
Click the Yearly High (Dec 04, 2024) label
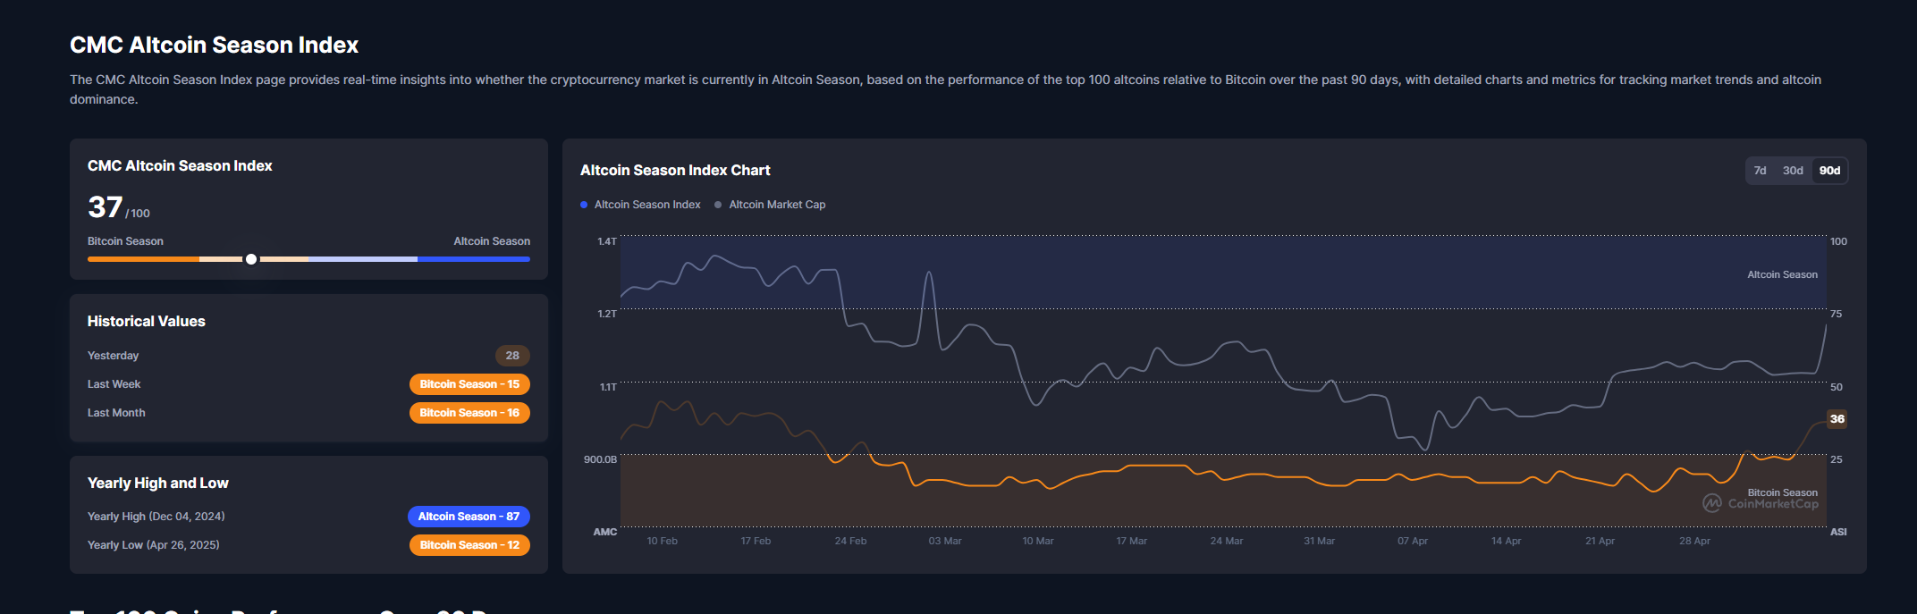click(x=156, y=517)
